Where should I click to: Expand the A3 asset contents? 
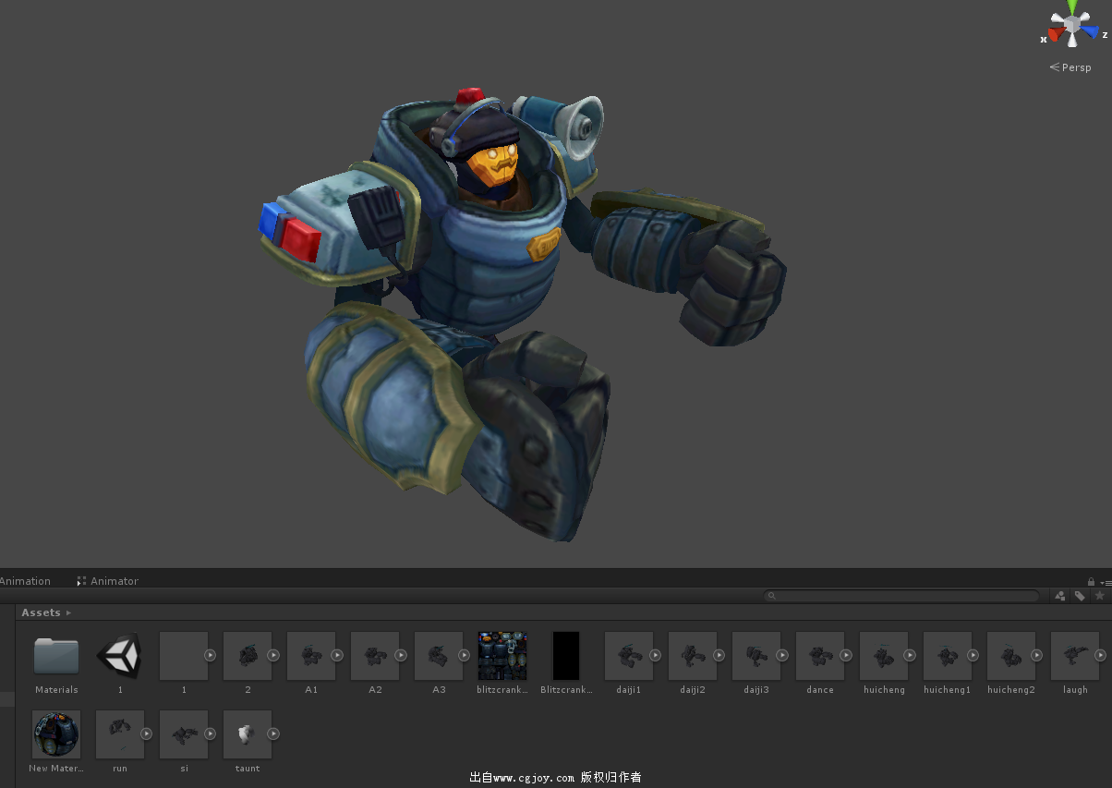tap(465, 656)
